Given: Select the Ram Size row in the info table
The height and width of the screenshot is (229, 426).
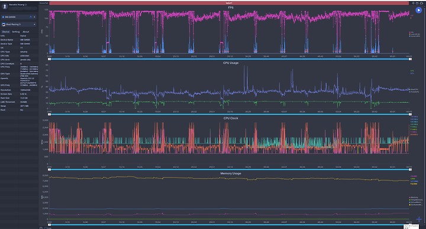Looking at the screenshot, I should click(x=20, y=98).
